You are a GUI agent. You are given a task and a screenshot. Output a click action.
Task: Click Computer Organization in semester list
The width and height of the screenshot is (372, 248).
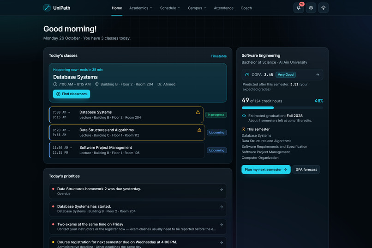click(260, 157)
